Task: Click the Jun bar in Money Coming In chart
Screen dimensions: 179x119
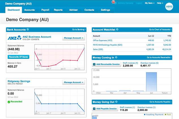Action: 151,82
